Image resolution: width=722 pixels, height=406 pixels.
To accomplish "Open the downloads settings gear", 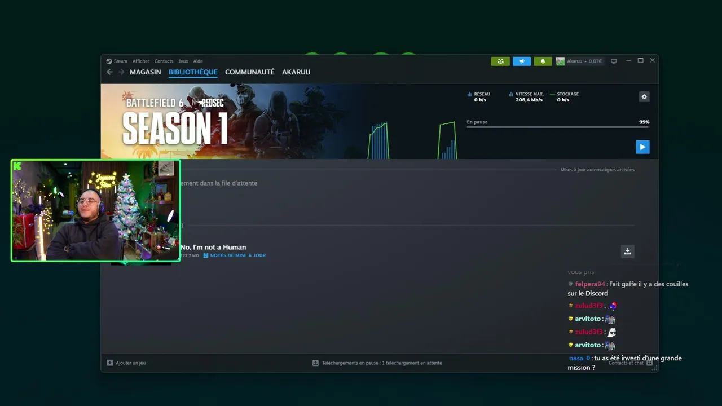I will pos(644,96).
